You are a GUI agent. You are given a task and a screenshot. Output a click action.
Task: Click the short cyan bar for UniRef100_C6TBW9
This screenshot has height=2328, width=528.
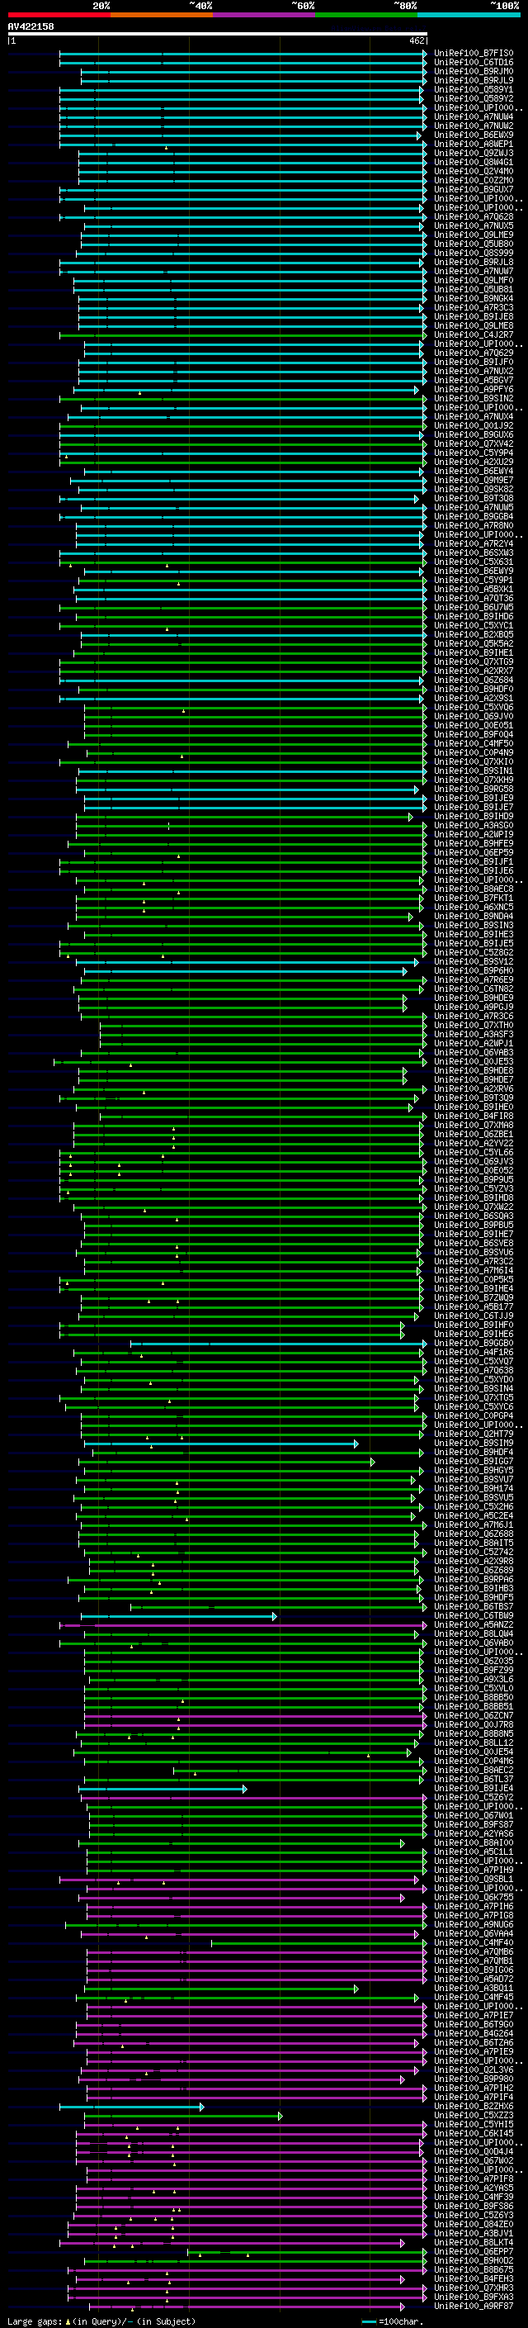pos(179,1616)
